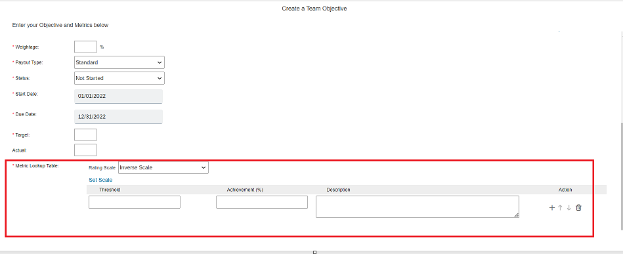Click the Set Scale link

point(100,180)
